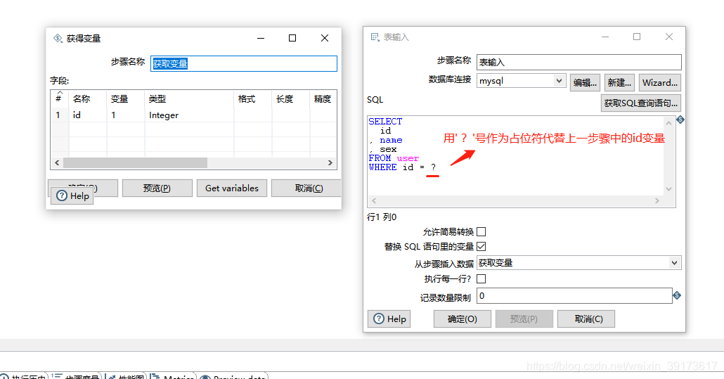
Task: Click inside the SQL query editor
Action: (516, 155)
